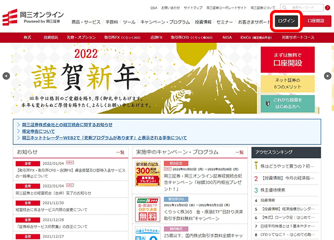334x240 pixels.
Task: Open 投資情報 menu
Action: click(203, 22)
